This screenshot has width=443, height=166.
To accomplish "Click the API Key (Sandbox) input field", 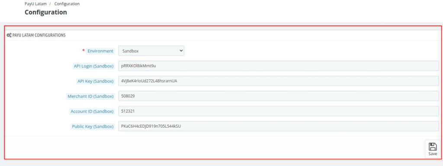I will 278,81.
